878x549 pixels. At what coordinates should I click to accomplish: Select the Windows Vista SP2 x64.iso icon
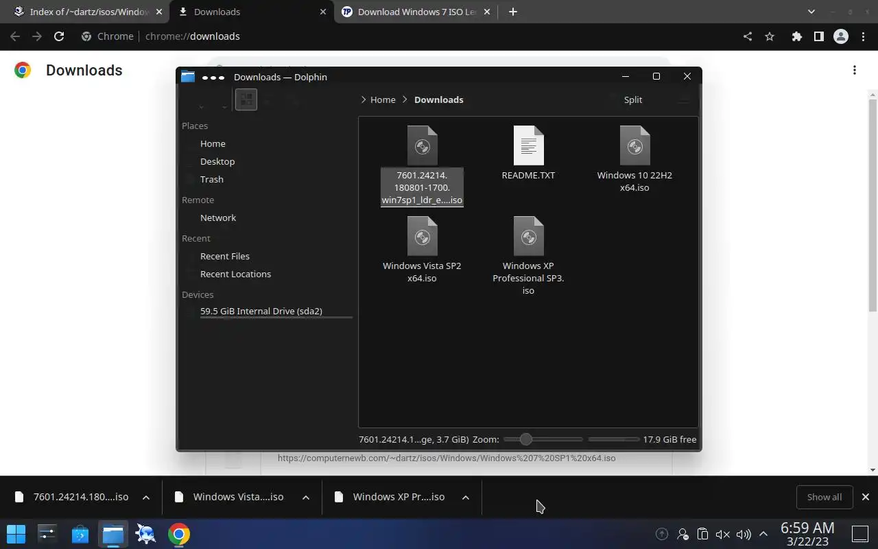422,235
